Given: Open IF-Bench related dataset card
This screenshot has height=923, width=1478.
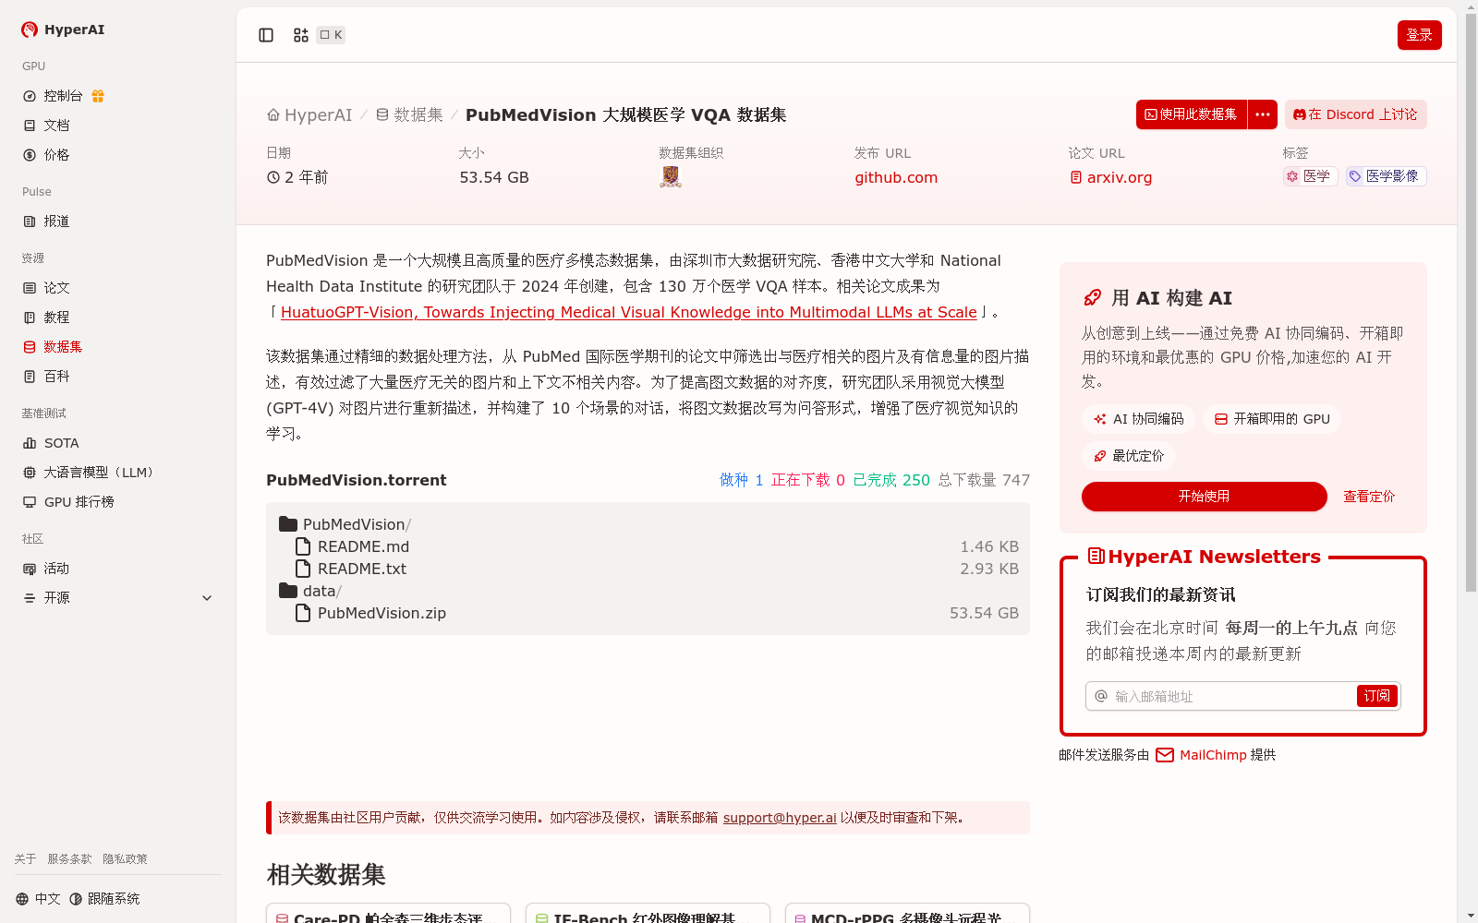Looking at the screenshot, I should pos(648,913).
